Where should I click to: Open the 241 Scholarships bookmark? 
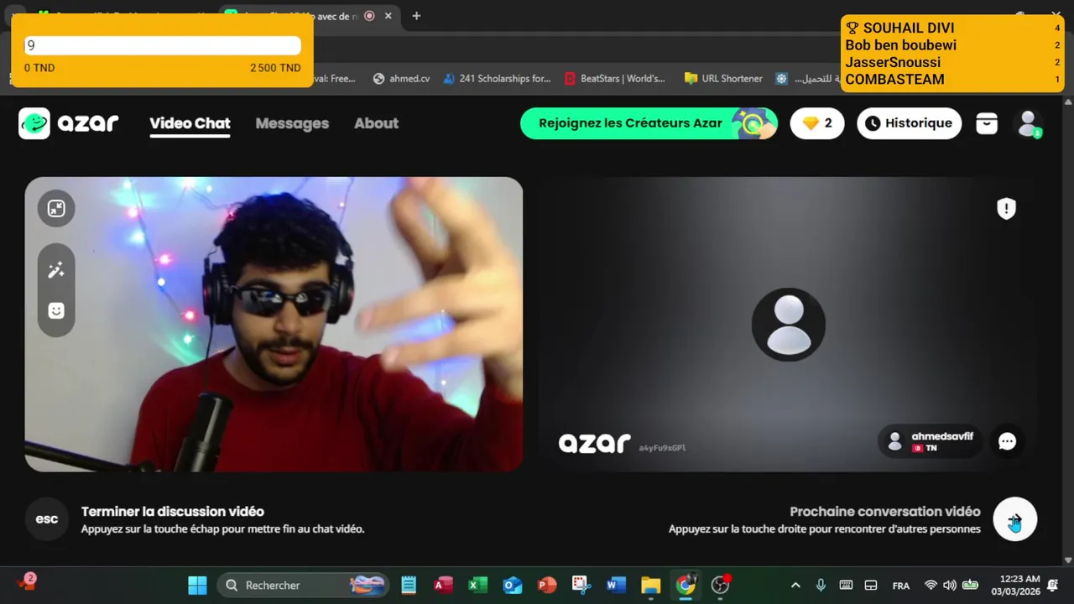(x=496, y=78)
